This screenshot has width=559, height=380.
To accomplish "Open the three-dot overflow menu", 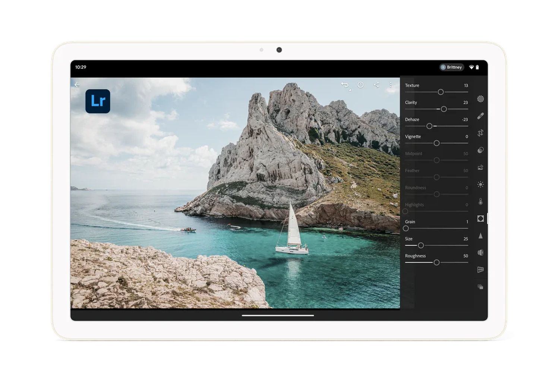I will (x=390, y=85).
